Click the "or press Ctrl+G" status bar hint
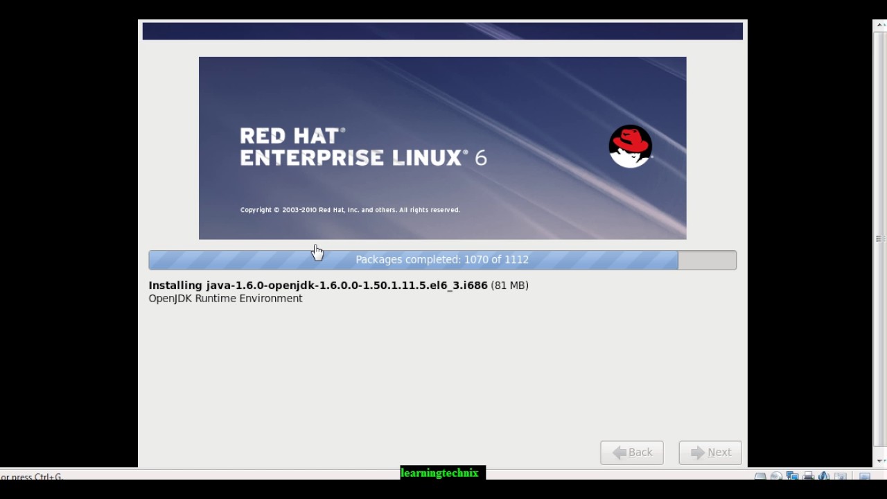This screenshot has width=887, height=499. point(32,477)
